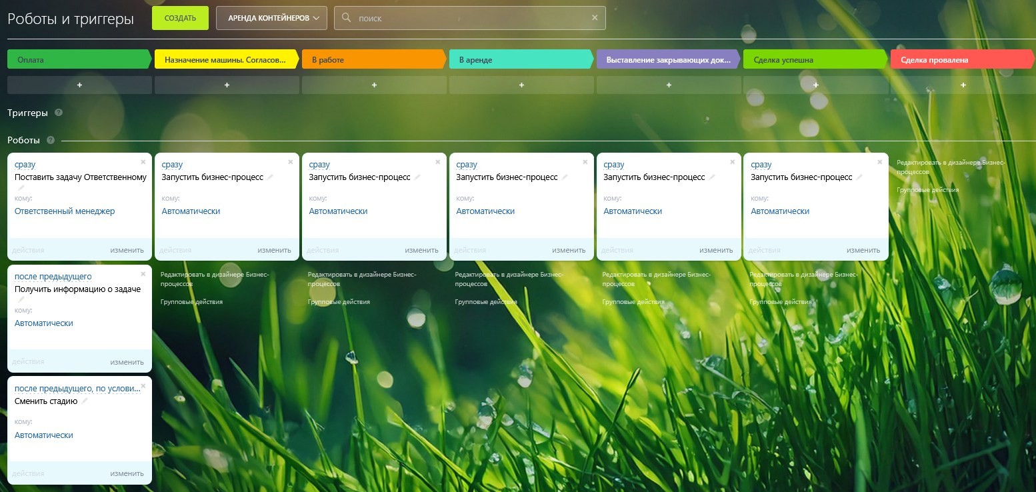The width and height of the screenshot is (1036, 492).
Task: Remove the Получить информацию о задаче robot
Action: click(143, 274)
